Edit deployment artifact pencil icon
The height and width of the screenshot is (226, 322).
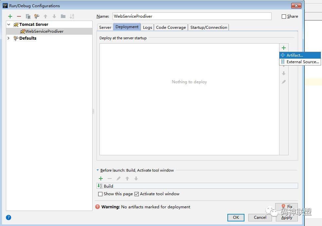pos(284,82)
